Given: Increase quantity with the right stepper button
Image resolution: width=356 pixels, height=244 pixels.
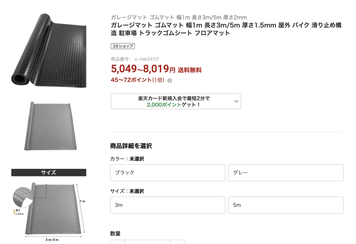Looking at the screenshot, I should tap(178, 242).
